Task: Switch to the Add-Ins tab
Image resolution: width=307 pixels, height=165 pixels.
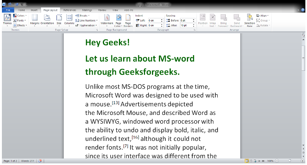Action: tap(129, 10)
